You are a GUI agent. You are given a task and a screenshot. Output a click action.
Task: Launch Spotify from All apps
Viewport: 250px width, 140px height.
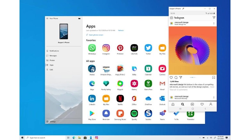[134, 113]
